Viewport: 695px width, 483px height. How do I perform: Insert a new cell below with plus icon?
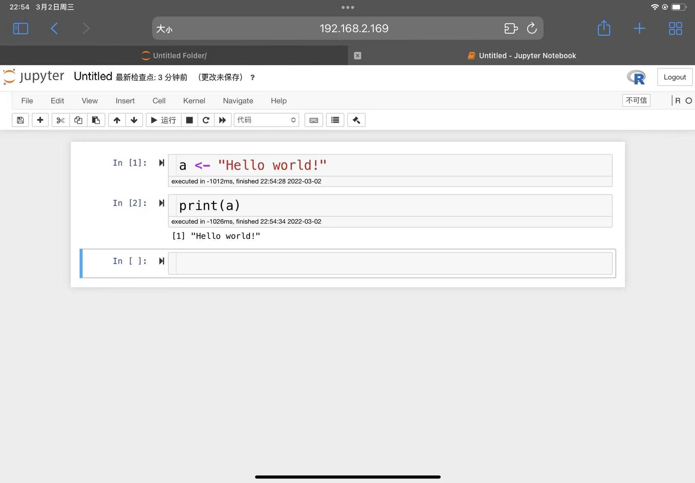(x=40, y=120)
